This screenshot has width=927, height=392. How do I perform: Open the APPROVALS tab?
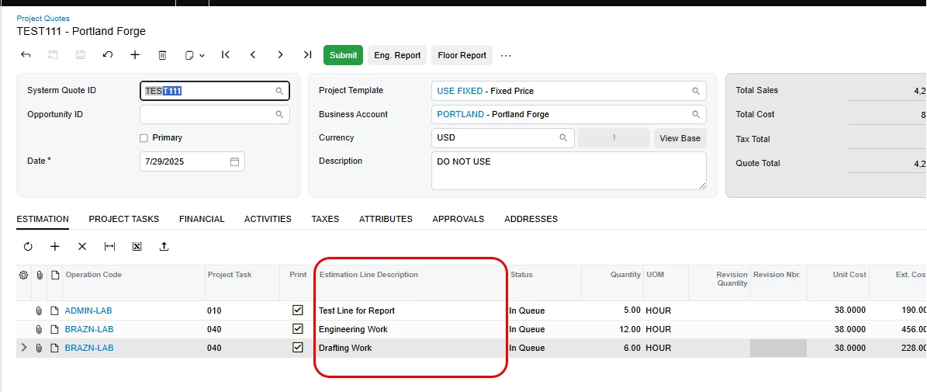[x=458, y=219]
